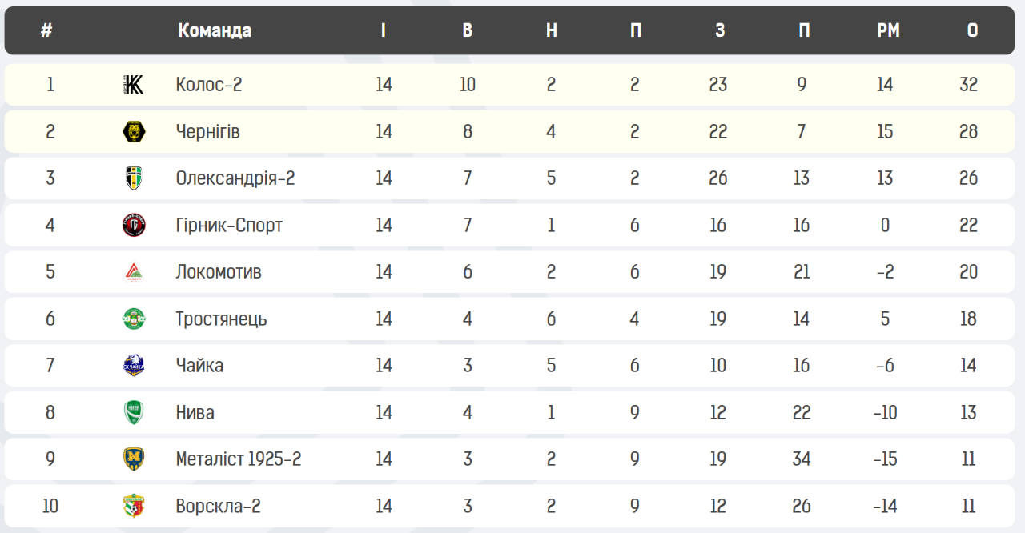Viewport: 1025px width, 533px height.
Task: Click the # rank column header
Action: click(46, 30)
